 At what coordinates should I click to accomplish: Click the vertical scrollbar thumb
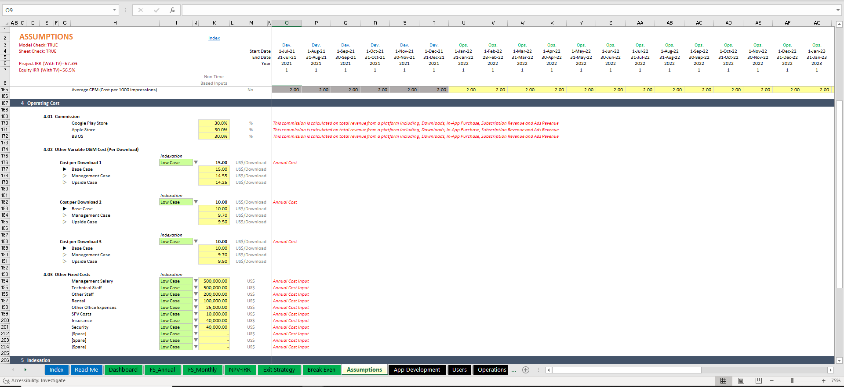(839, 194)
